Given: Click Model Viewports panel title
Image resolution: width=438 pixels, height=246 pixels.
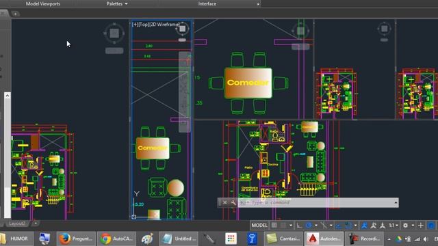Looking at the screenshot, I should [42, 3].
